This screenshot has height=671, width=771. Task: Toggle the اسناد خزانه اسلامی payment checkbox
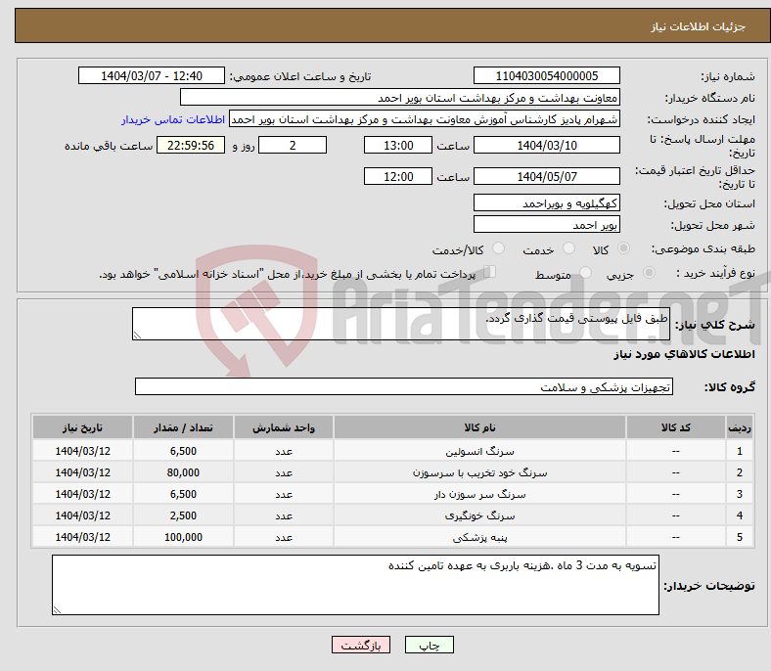pyautogui.click(x=490, y=272)
